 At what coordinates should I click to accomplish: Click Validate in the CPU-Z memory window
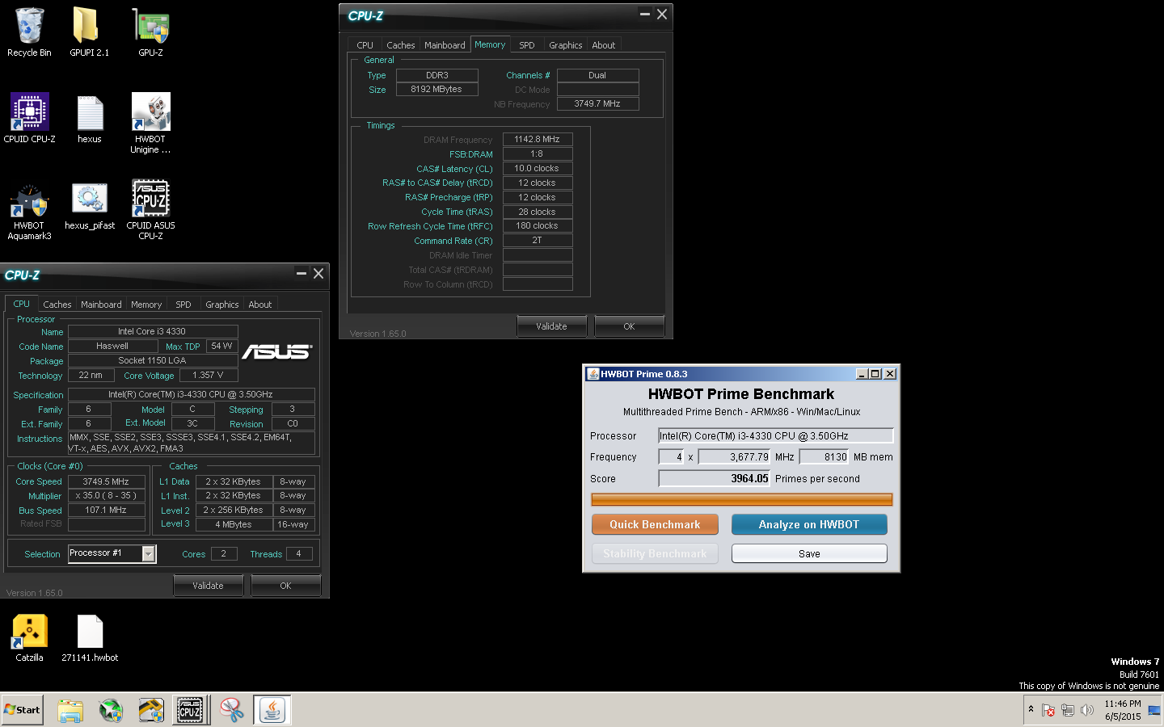(551, 326)
